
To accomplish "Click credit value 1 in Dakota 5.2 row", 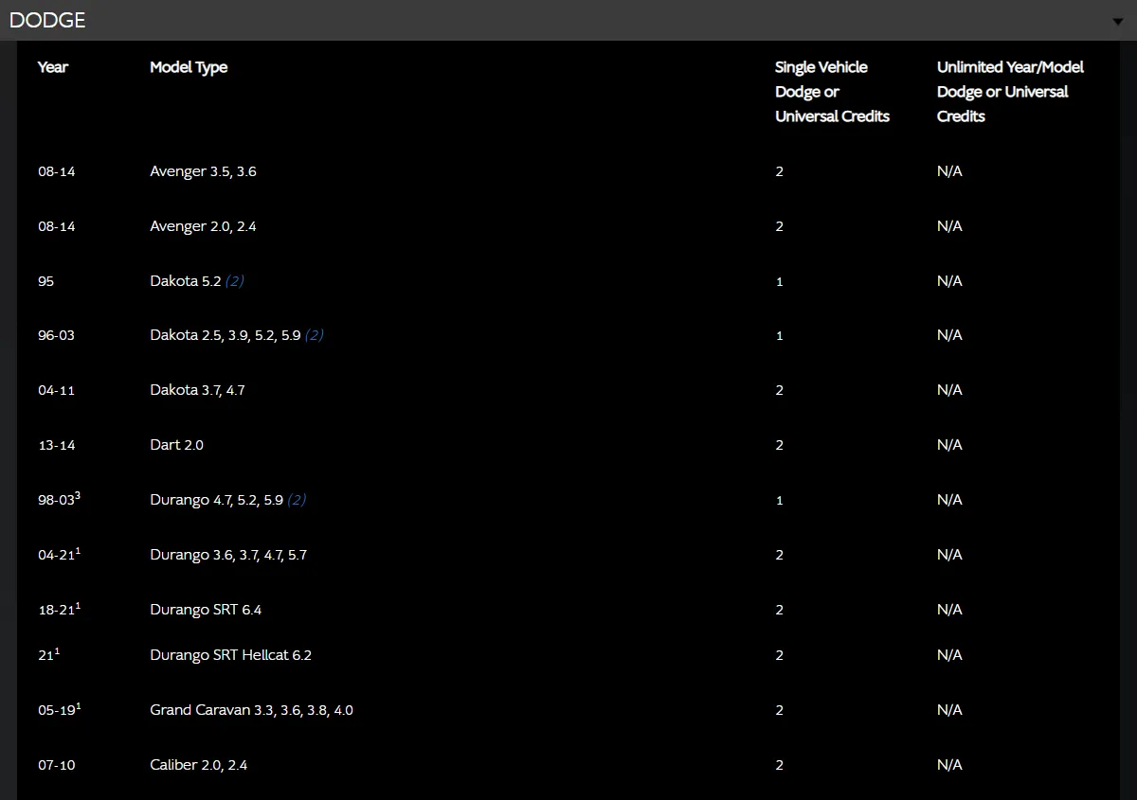I will click(780, 282).
